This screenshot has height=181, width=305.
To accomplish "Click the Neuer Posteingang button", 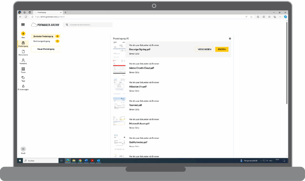I will 46,49.
